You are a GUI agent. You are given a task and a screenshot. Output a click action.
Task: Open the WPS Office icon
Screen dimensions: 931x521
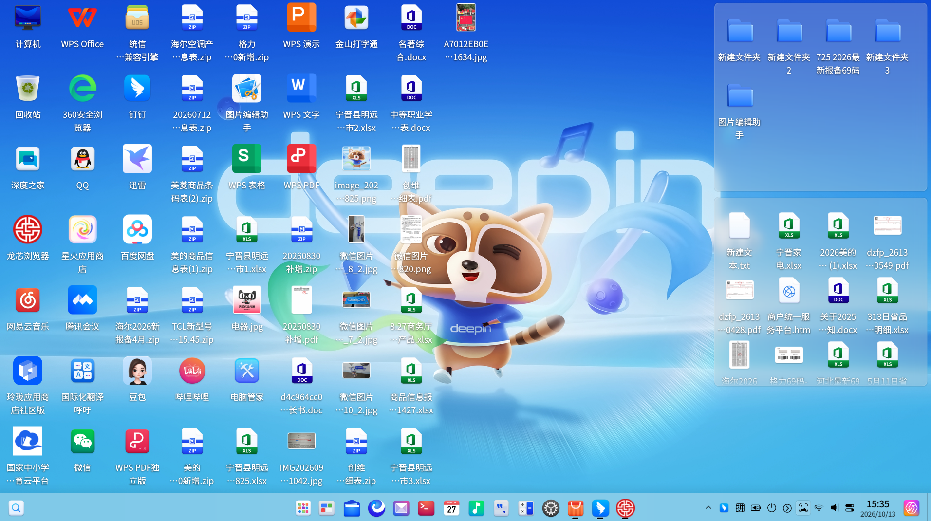point(82,18)
